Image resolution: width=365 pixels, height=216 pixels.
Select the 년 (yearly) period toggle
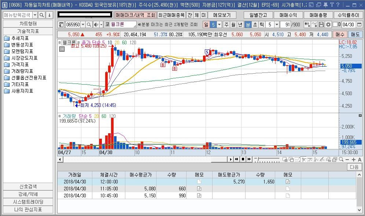(240, 25)
